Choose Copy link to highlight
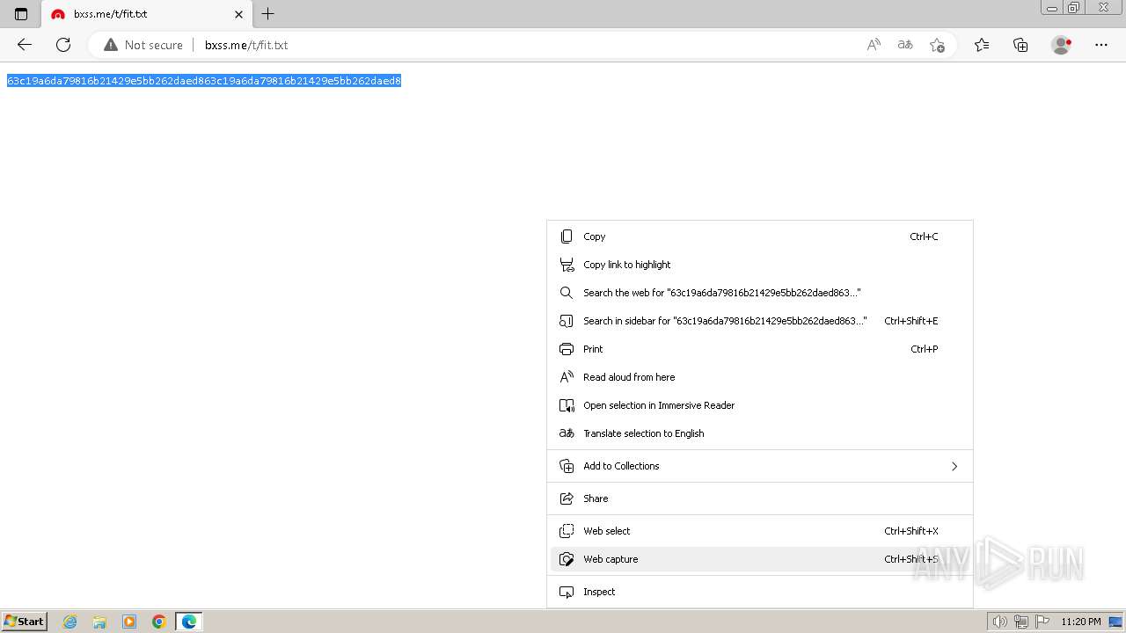Image resolution: width=1126 pixels, height=633 pixels. point(760,265)
